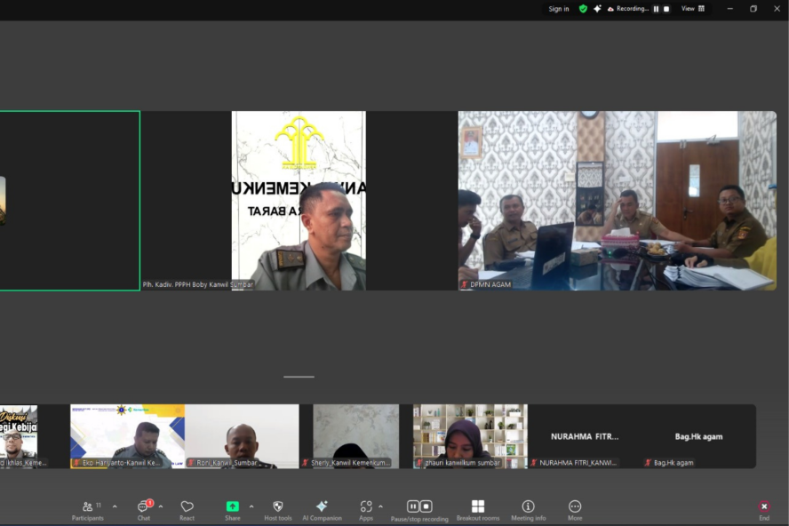Viewport: 789px width, 526px height.
Task: Open the View layout menu
Action: [x=693, y=9]
